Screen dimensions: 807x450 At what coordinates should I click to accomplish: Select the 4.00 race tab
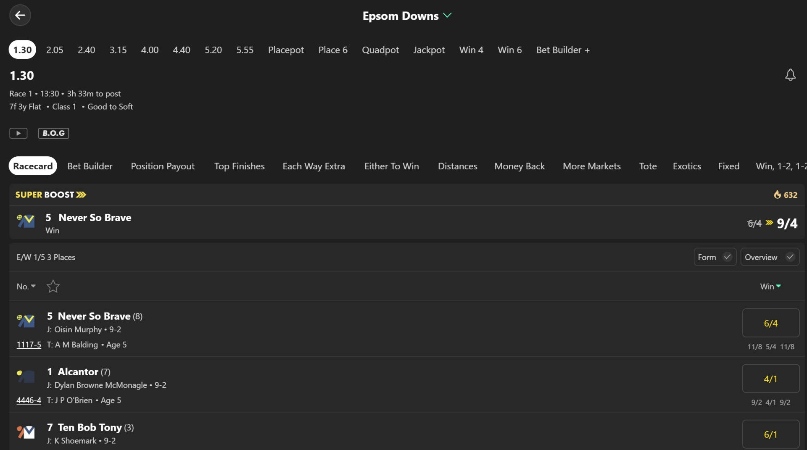[150, 50]
